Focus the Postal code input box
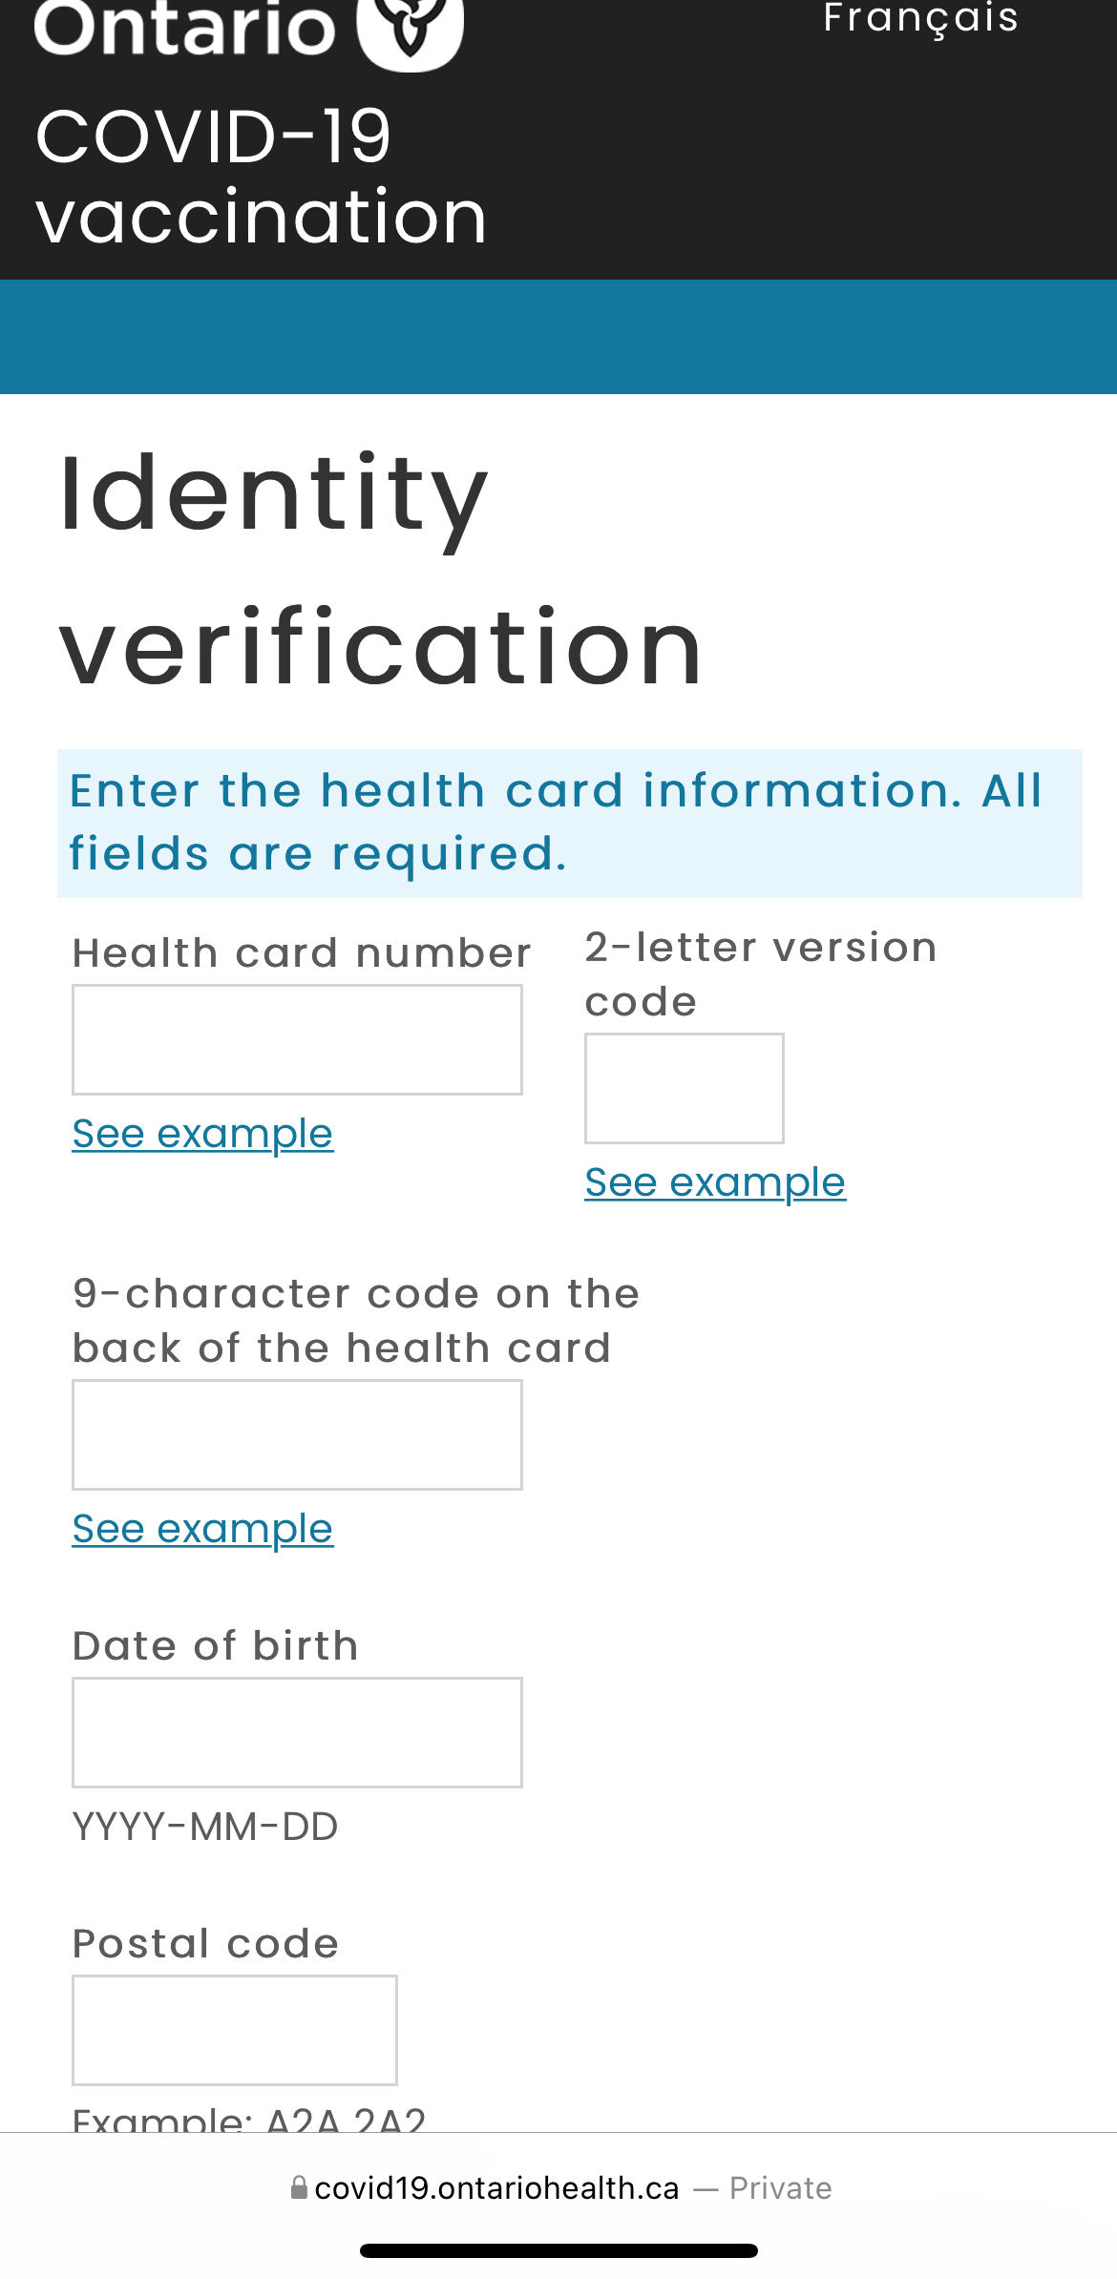1117x2279 pixels. click(235, 2030)
